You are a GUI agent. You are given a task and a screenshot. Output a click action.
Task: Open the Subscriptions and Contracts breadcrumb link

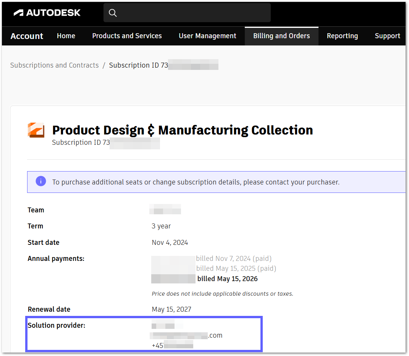coord(54,65)
